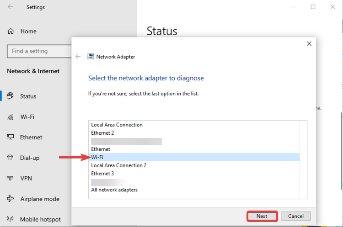Click the Home icon in Settings sidebar
343x227 pixels.
coord(11,32)
